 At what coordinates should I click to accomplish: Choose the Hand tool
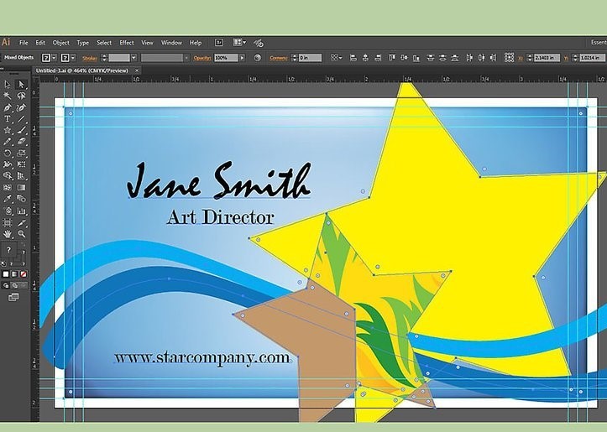click(x=8, y=236)
